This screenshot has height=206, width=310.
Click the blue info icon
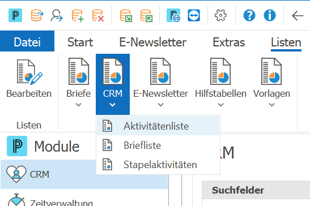(270, 15)
